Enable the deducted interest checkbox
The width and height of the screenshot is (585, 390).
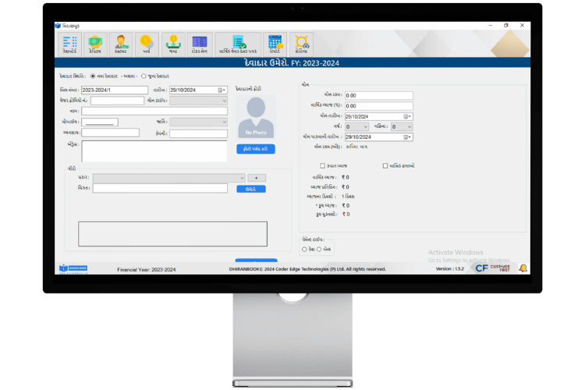[323, 165]
